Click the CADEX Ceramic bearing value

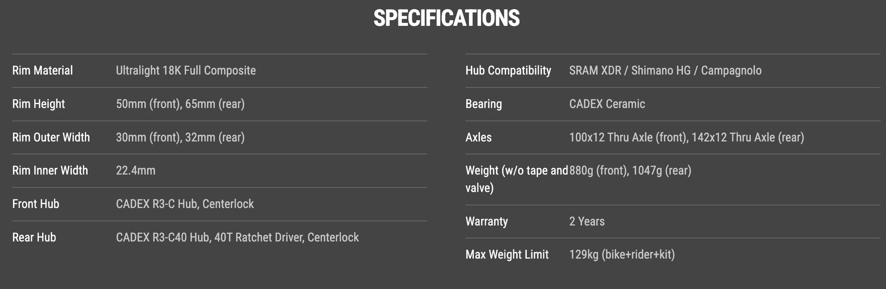607,104
